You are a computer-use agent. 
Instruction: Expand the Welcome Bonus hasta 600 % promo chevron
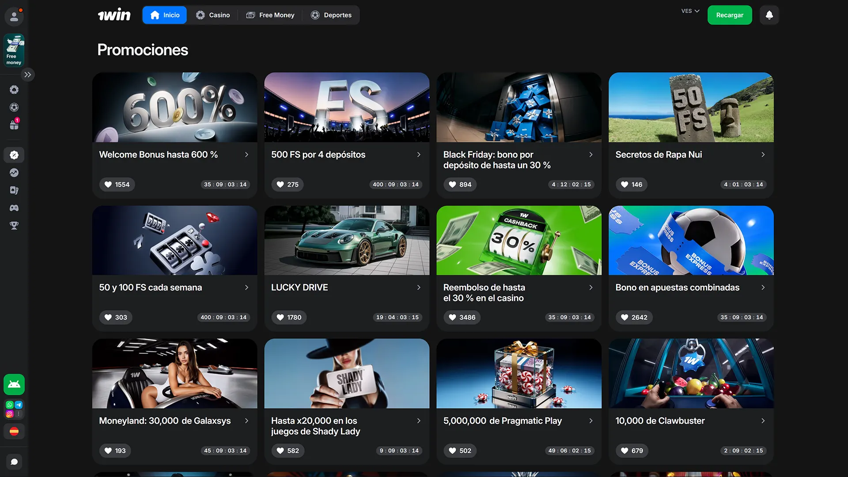[x=246, y=155]
